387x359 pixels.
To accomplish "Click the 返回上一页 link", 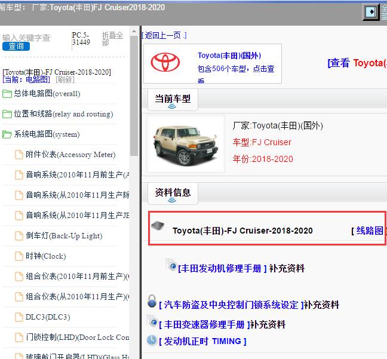I will click(164, 36).
